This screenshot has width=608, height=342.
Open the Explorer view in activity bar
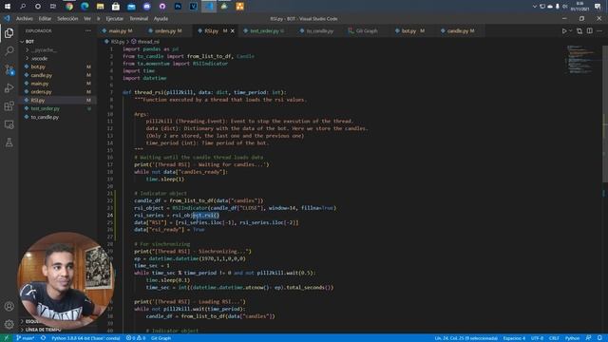(9, 33)
